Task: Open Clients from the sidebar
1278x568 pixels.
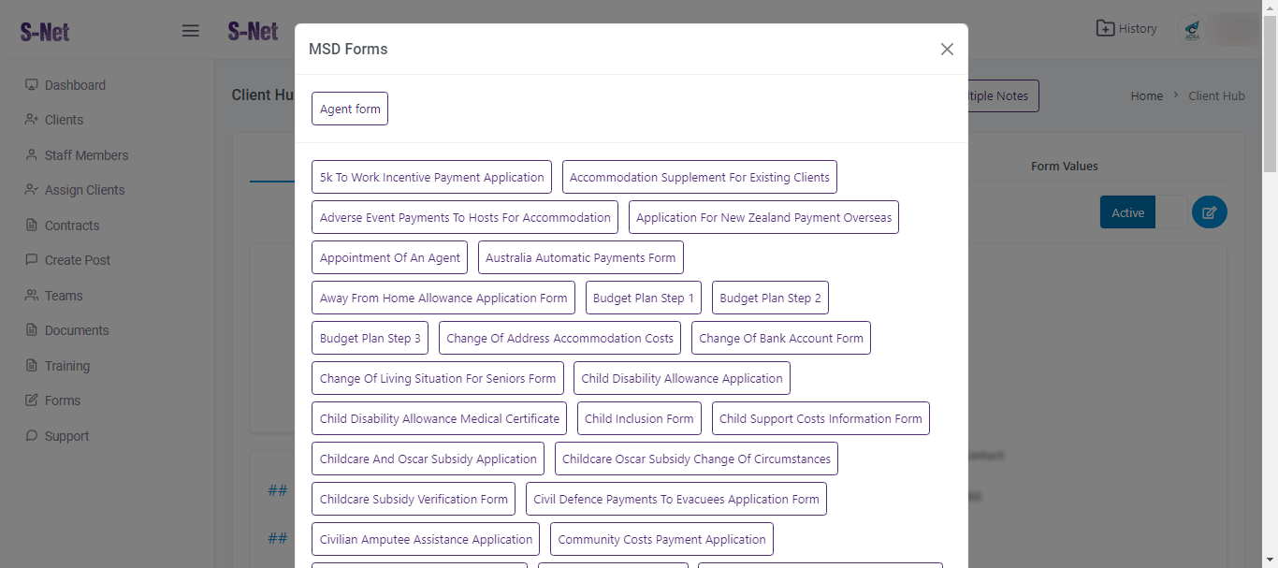Action: [x=64, y=120]
